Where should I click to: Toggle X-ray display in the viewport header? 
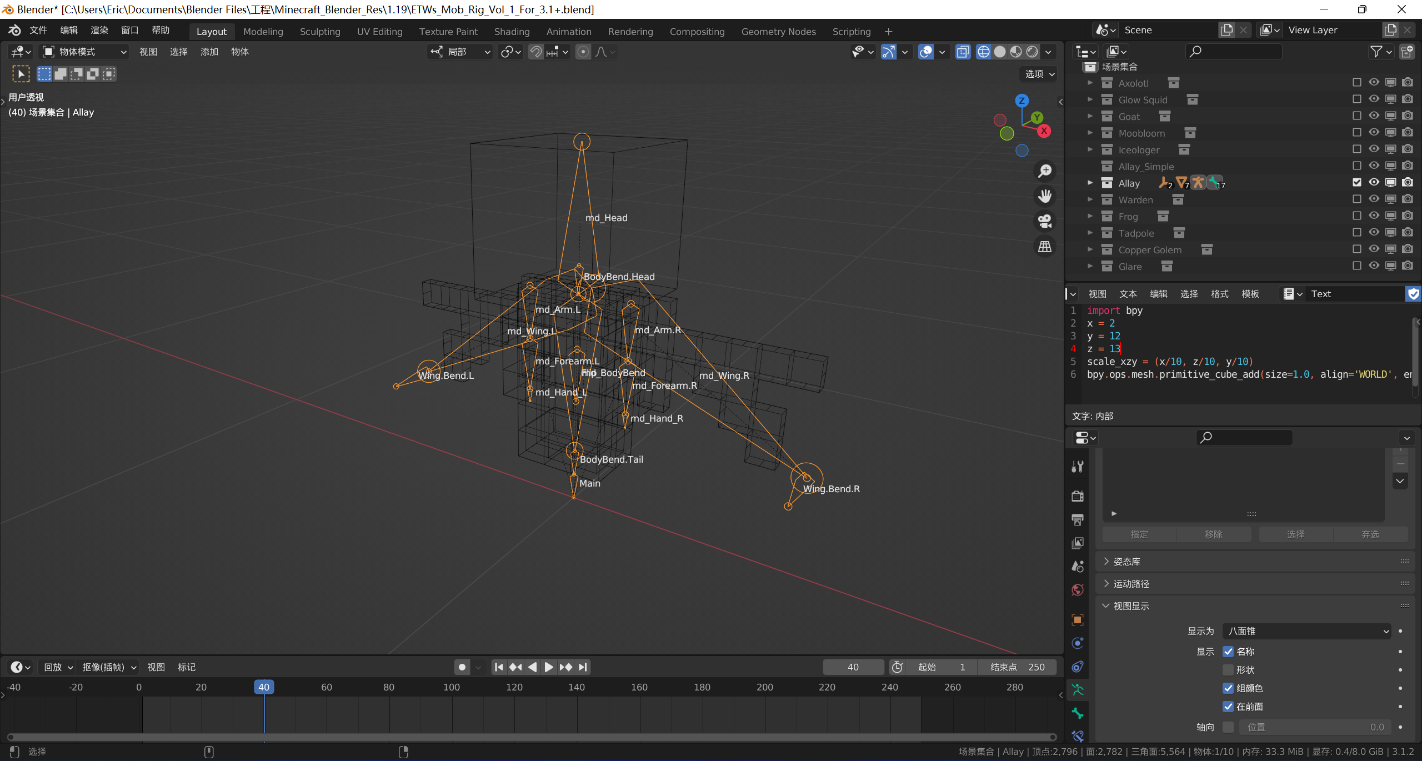[963, 52]
